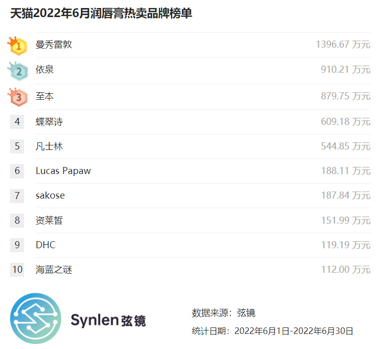Click the sakose brand name
This screenshot has height=349, width=381.
(x=50, y=196)
